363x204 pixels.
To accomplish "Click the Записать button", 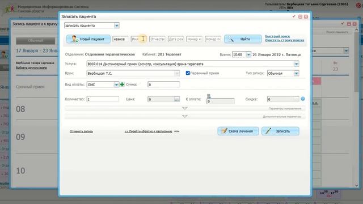I will click(280, 131).
